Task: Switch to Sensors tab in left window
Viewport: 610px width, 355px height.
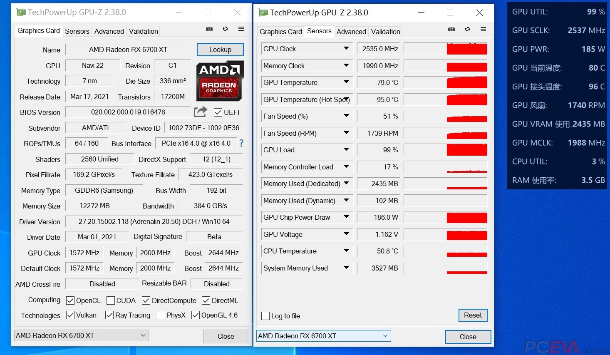Action: [77, 31]
